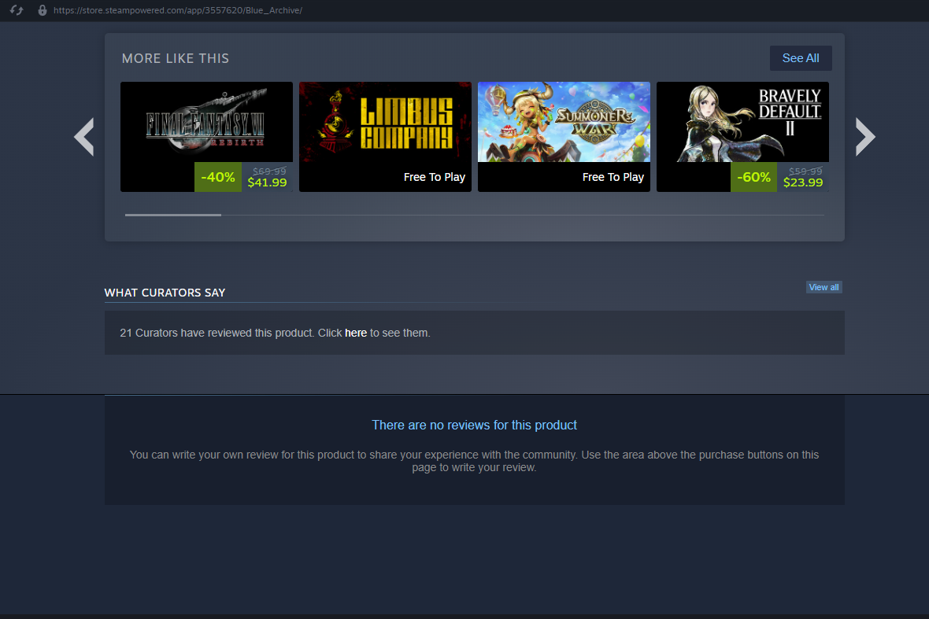
Task: Click the carousel scrollbar track
Action: [522, 215]
